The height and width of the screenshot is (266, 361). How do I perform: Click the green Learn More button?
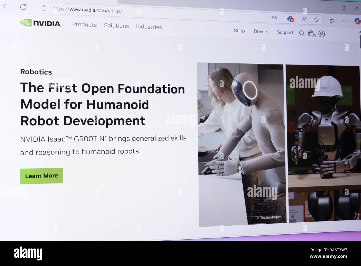point(41,176)
